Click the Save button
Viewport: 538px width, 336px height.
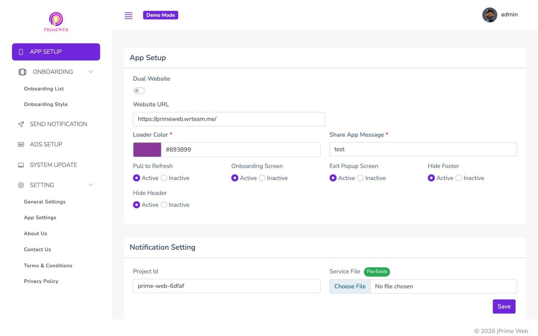click(x=504, y=307)
